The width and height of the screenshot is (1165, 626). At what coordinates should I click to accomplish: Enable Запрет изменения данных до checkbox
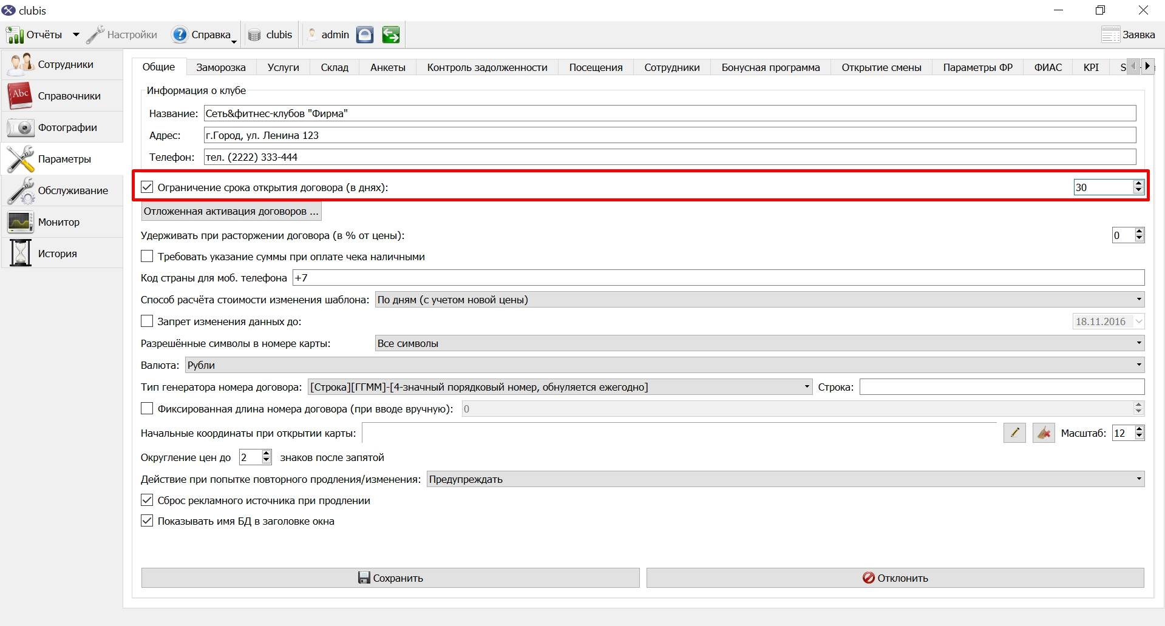click(147, 321)
